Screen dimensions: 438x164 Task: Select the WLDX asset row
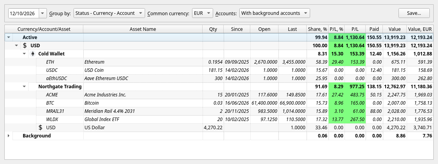(219, 119)
